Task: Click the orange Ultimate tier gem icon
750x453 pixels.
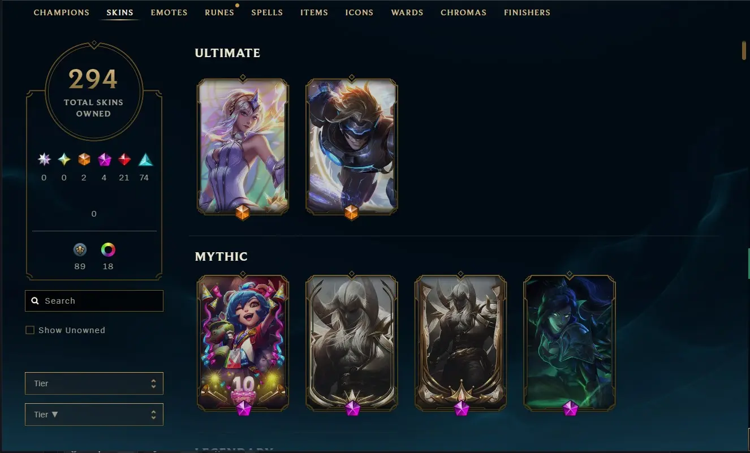Action: (84, 159)
